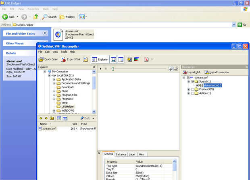This screenshot has height=180, width=250.
Task: Toggle the right resource panel icon
Action: [121, 60]
